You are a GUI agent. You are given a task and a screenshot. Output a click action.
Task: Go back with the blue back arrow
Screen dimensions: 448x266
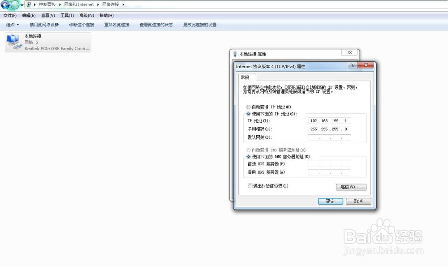[5, 4]
